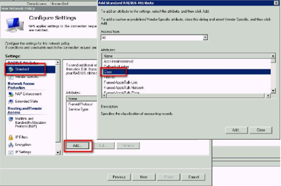Click the Next button
The width and height of the screenshot is (281, 186).
[144, 177]
